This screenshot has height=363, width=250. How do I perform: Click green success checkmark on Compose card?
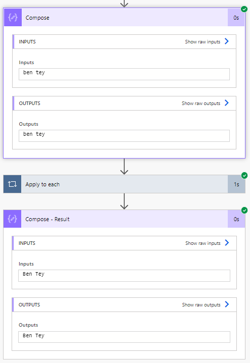pos(244,9)
